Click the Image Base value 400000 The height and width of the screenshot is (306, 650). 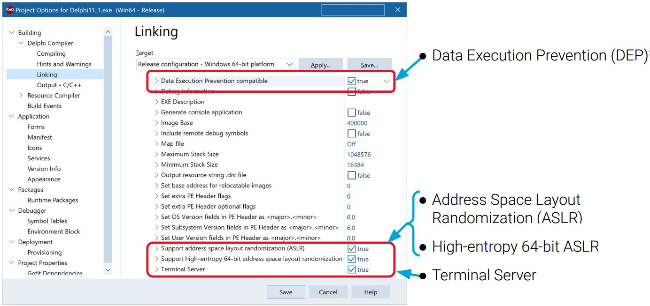click(357, 123)
